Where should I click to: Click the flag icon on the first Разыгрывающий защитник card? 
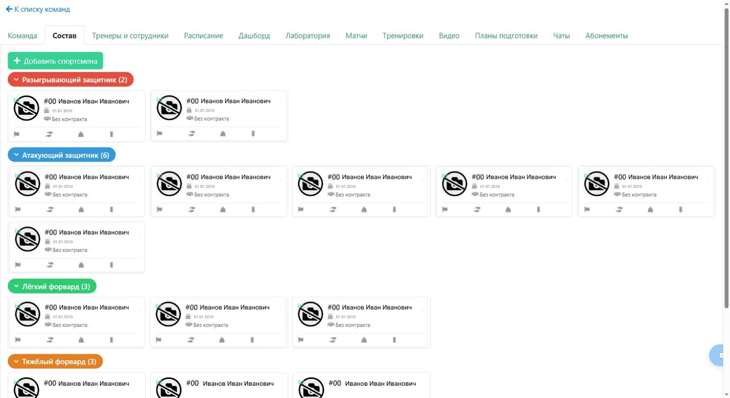click(17, 134)
